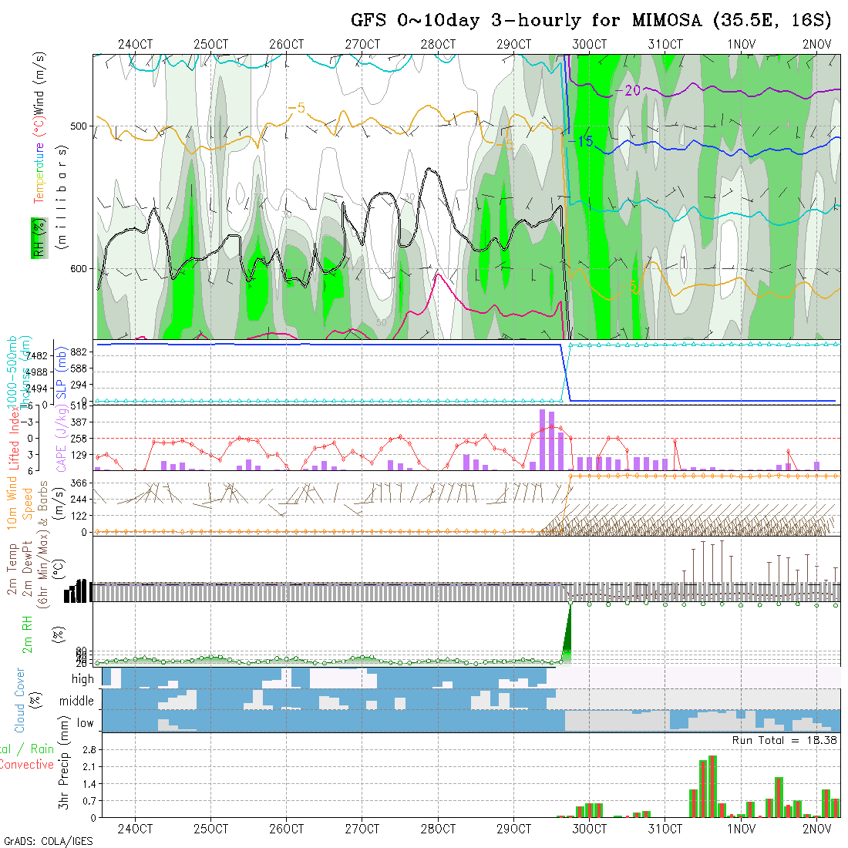Click the 30OCT label on bottom axis

[590, 829]
